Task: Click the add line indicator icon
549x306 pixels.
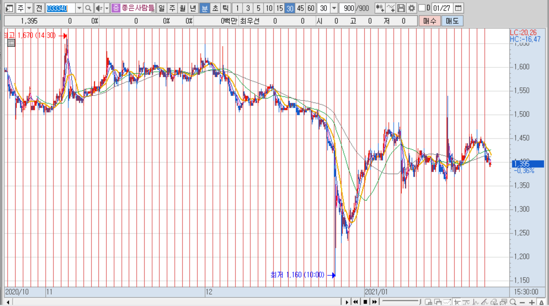Action: click(x=391, y=8)
